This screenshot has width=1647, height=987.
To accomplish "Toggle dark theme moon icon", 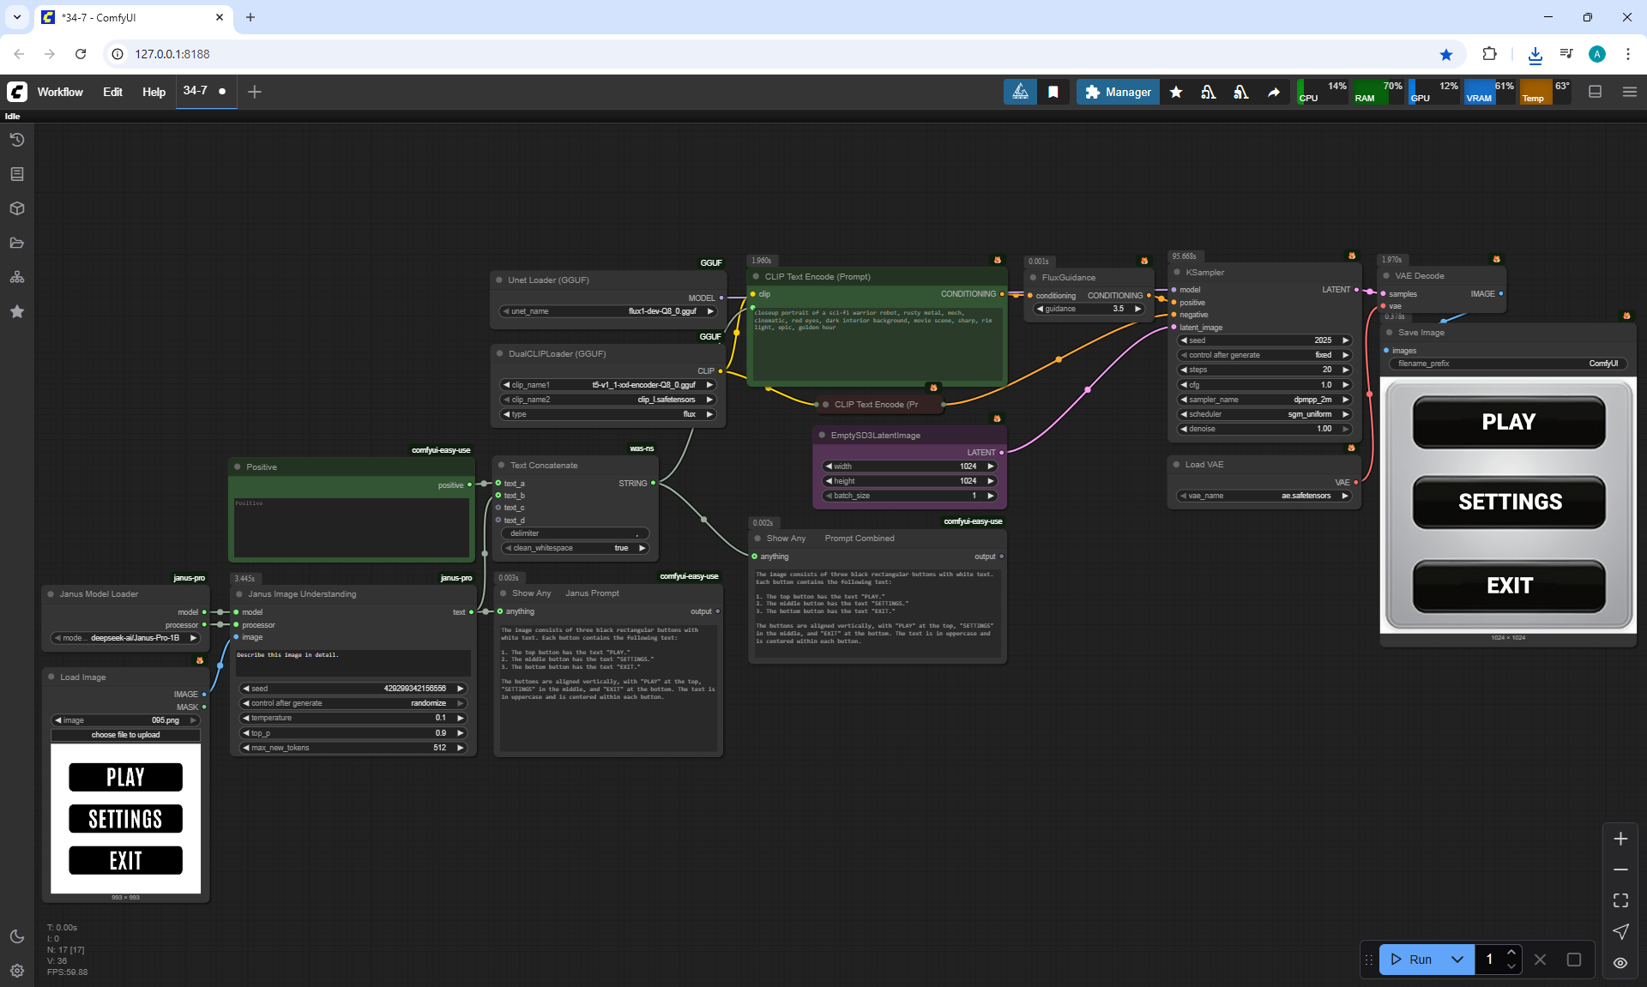I will pyautogui.click(x=17, y=936).
